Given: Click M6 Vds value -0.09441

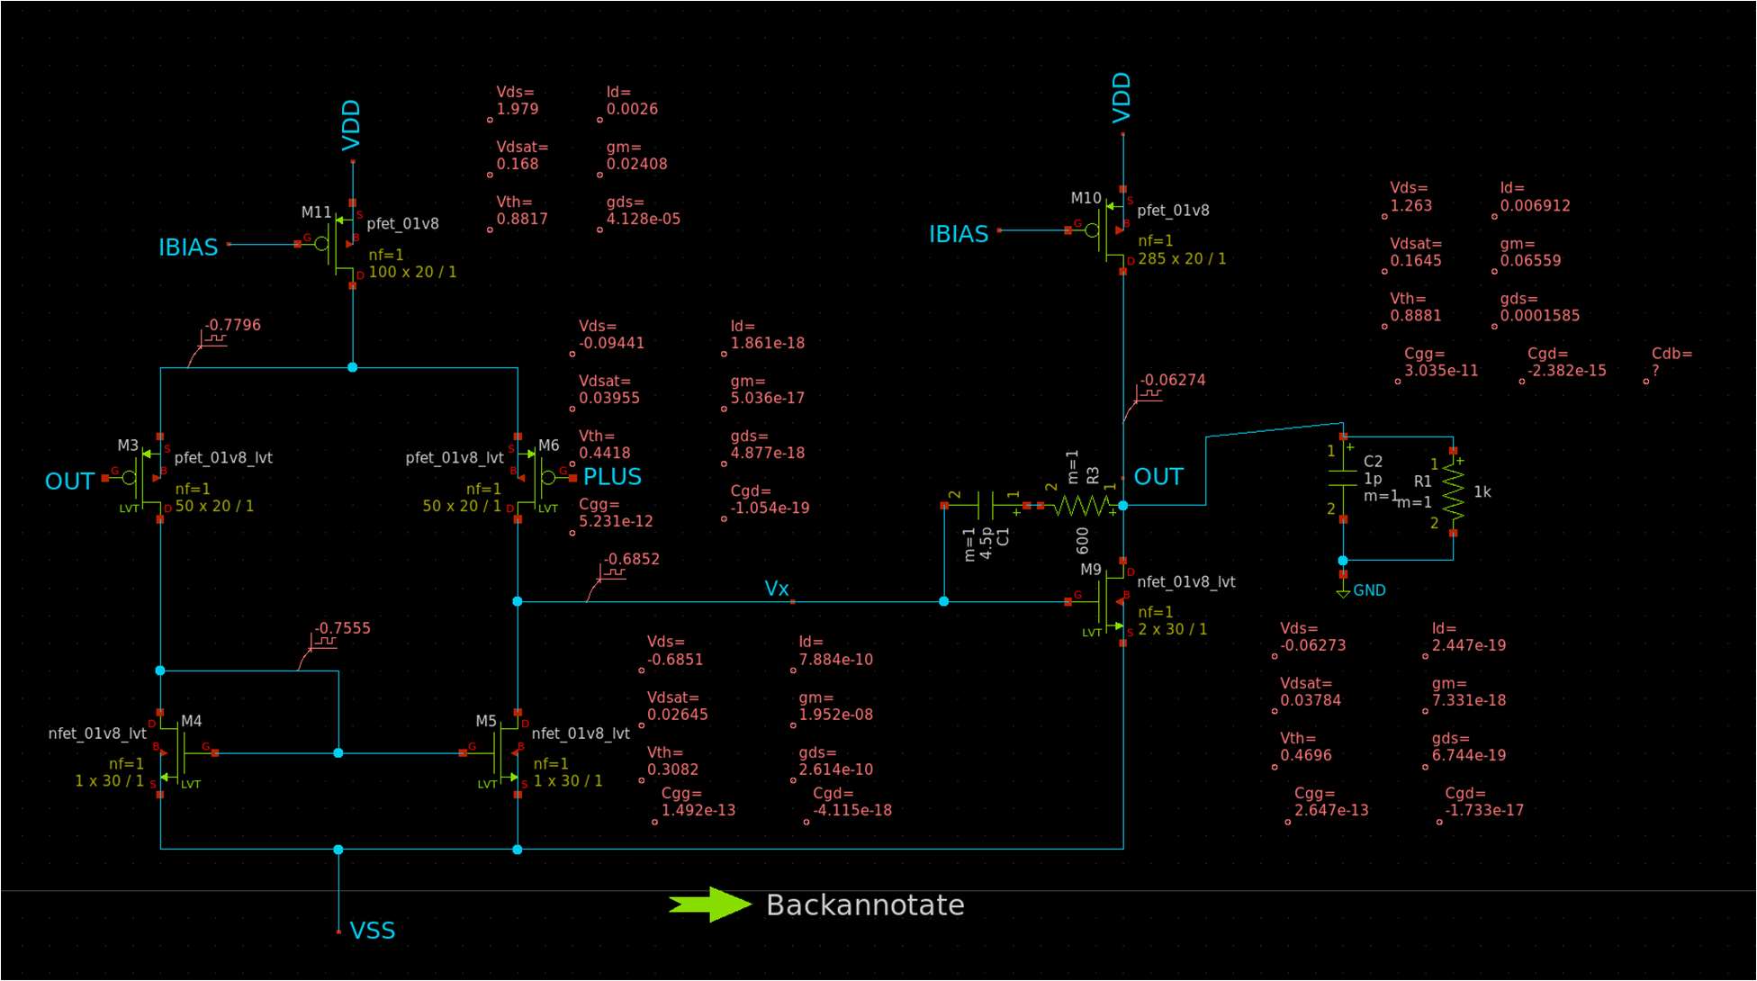Looking at the screenshot, I should [611, 343].
